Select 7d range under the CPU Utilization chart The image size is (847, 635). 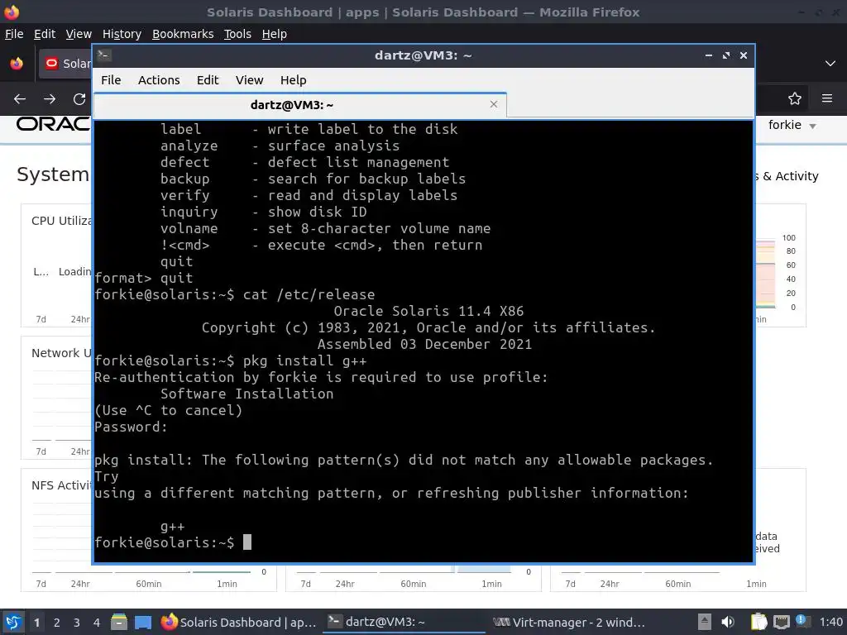click(x=41, y=319)
